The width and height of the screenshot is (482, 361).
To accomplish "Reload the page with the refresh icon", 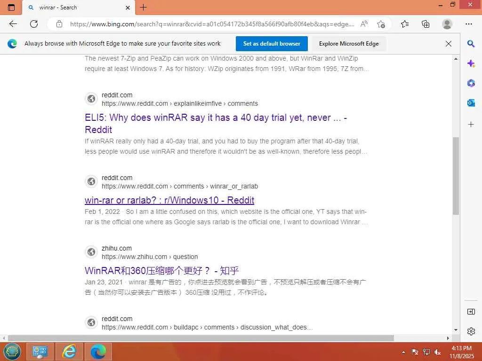I will point(34,24).
